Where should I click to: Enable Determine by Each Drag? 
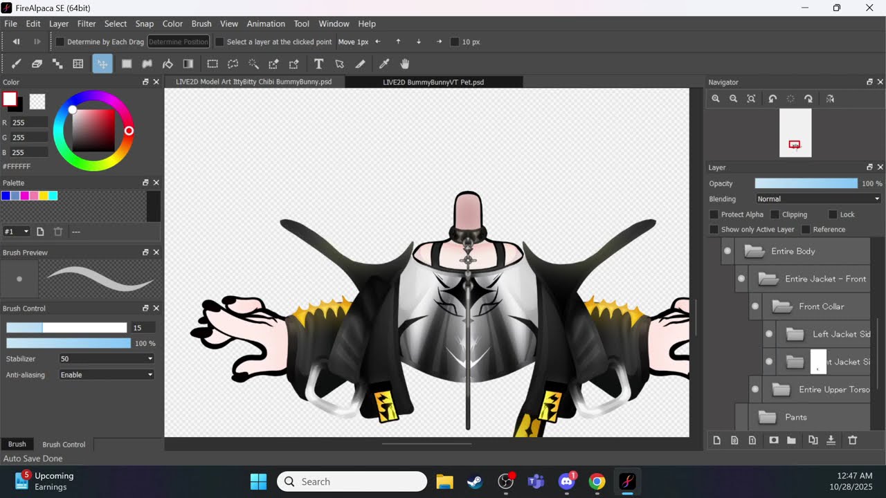(x=60, y=41)
